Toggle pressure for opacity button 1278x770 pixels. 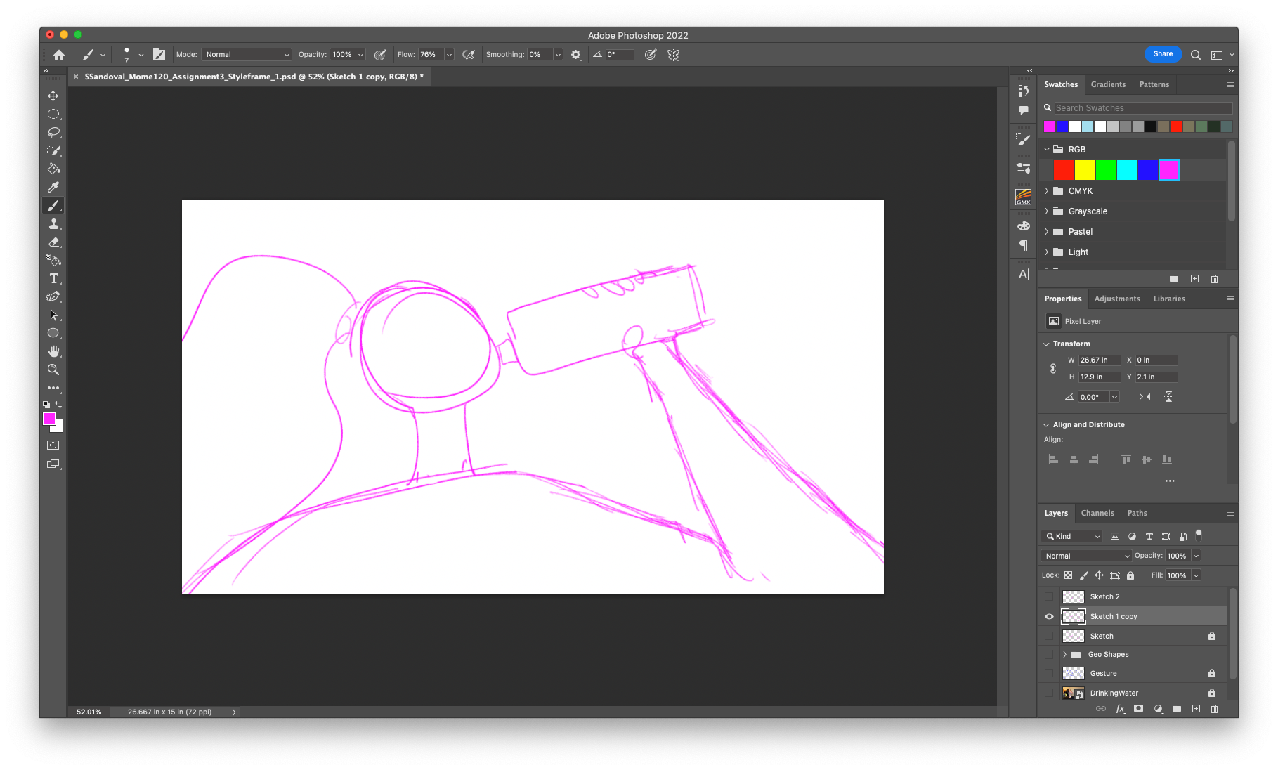click(380, 55)
